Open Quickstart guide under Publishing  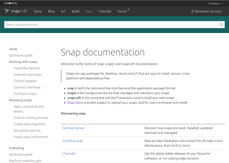[21, 154]
